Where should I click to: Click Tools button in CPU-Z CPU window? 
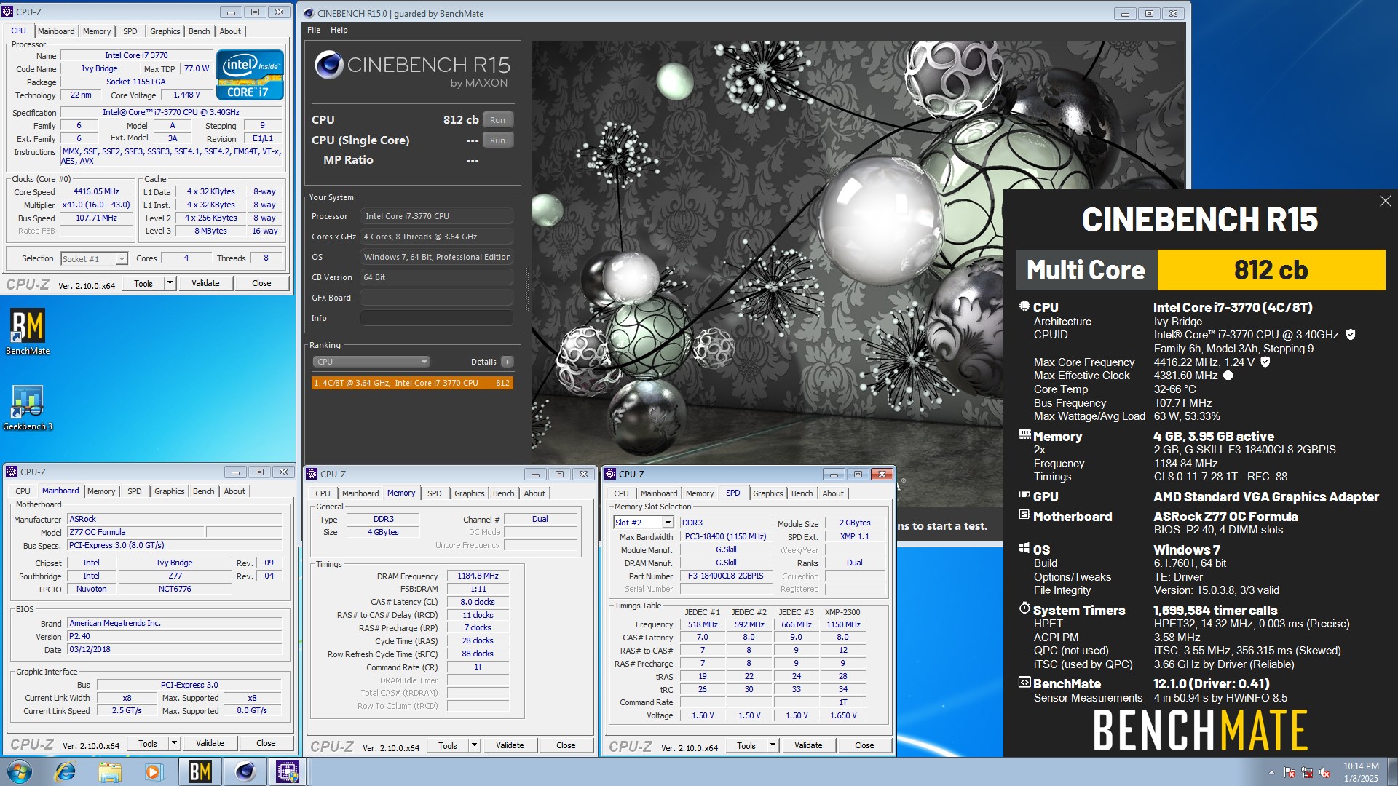(143, 283)
